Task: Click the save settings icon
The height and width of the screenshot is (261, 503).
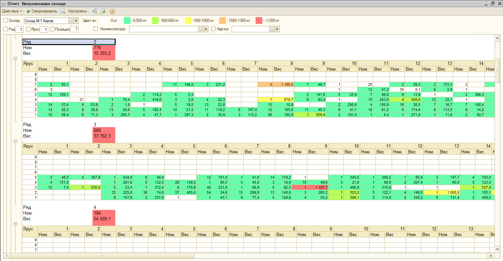Action: pyautogui.click(x=103, y=11)
